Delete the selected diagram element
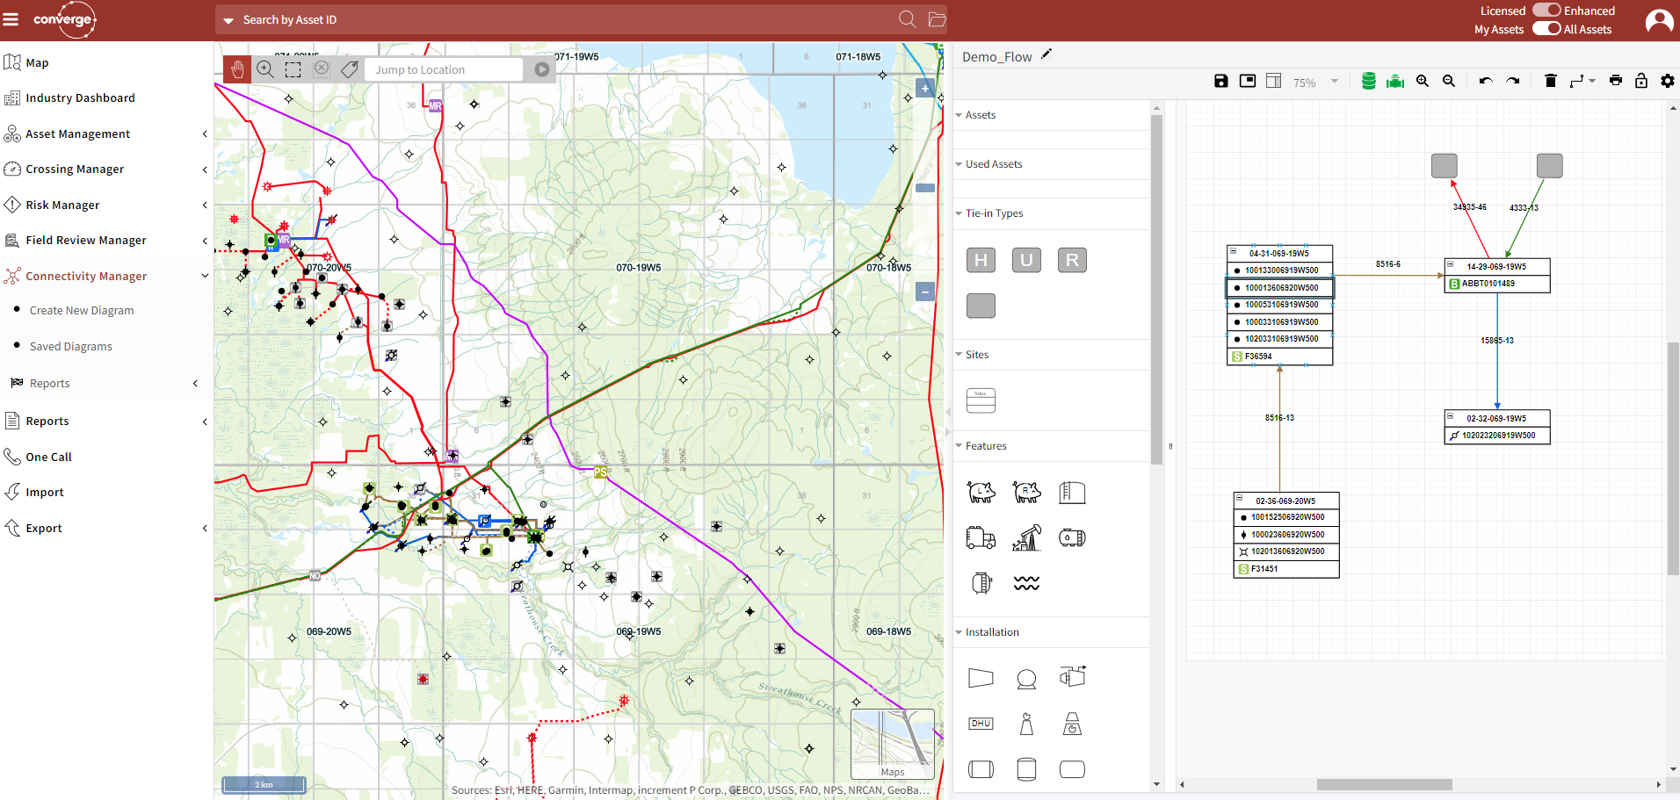Viewport: 1680px width, 800px height. pos(1551,81)
